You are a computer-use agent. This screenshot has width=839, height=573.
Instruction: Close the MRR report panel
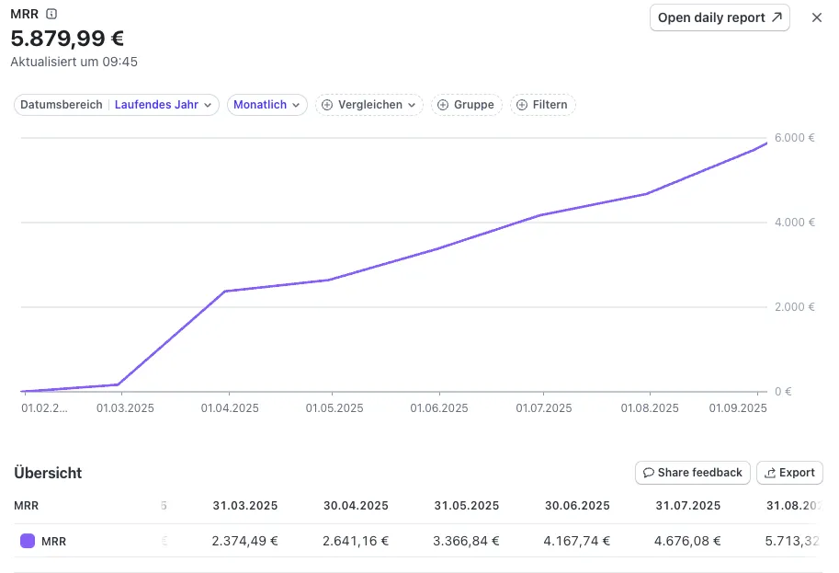coord(816,17)
